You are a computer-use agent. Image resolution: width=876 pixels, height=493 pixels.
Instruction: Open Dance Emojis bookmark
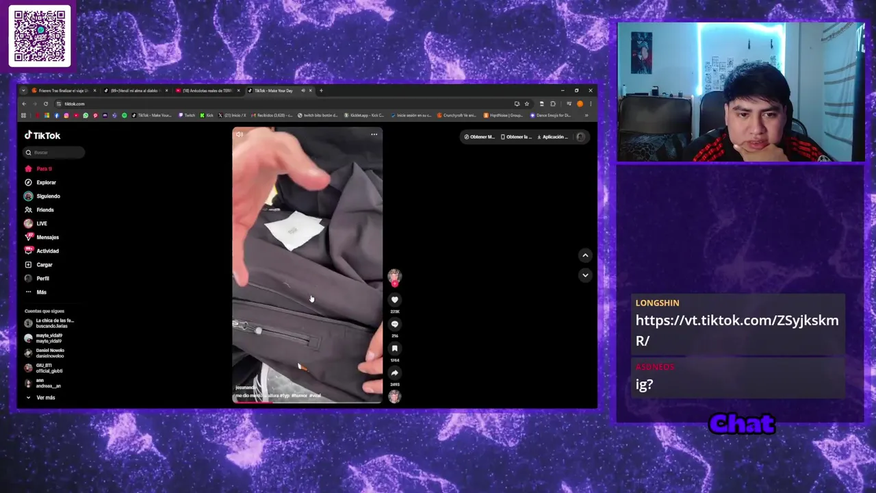point(550,115)
